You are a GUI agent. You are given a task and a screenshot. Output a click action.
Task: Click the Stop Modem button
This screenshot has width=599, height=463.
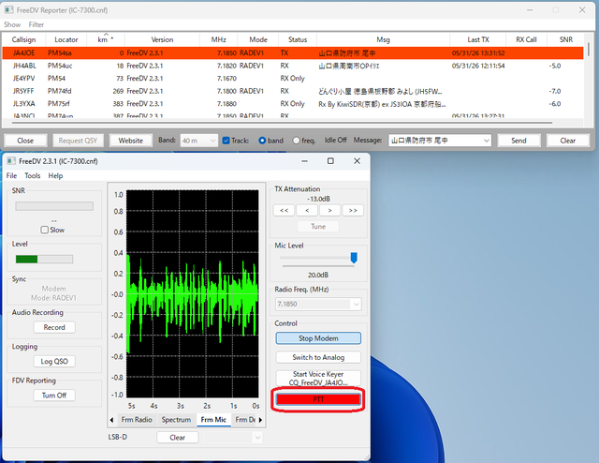click(x=318, y=338)
